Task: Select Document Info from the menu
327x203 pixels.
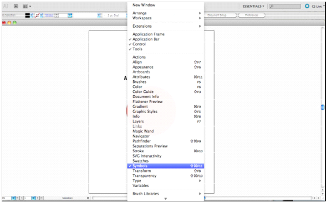Action: coord(166,97)
